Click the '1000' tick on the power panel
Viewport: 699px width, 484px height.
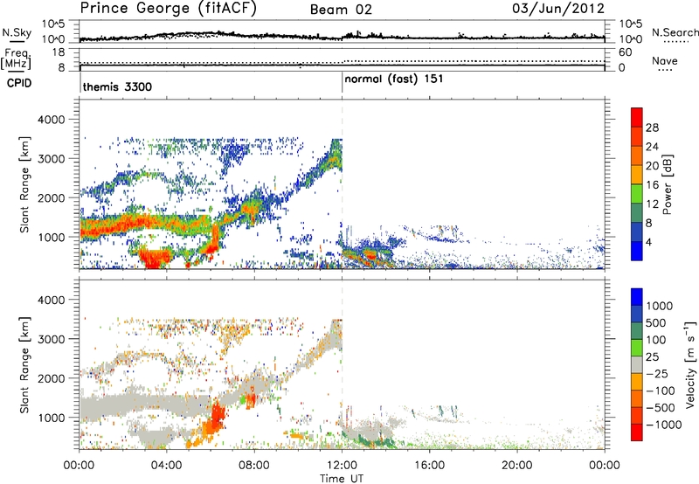[x=52, y=237]
